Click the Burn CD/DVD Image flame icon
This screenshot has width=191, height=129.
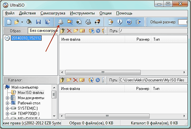[x=97, y=22]
